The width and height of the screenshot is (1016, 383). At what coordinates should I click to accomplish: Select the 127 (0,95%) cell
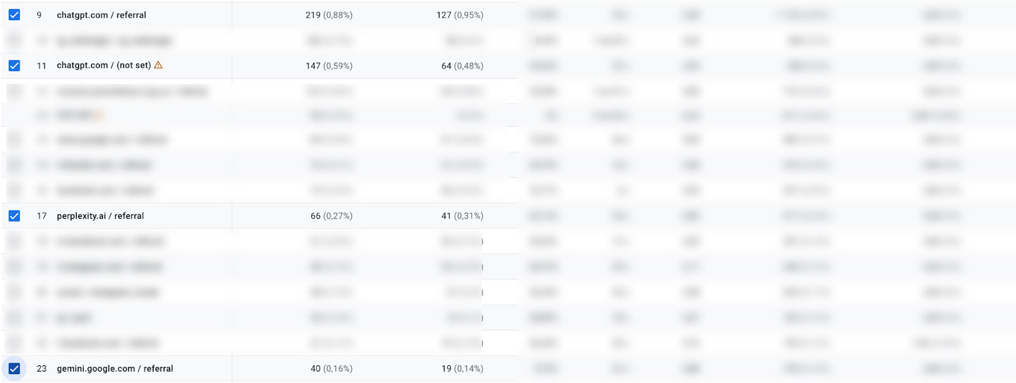click(x=460, y=15)
